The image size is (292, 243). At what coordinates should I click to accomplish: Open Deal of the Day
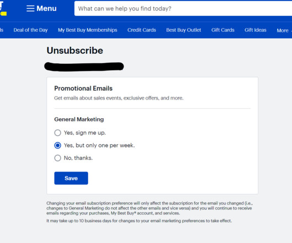click(30, 30)
